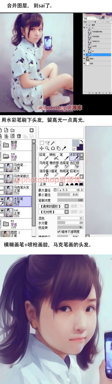Show the 马克笔细化 layer in SAI

pos(2,177)
